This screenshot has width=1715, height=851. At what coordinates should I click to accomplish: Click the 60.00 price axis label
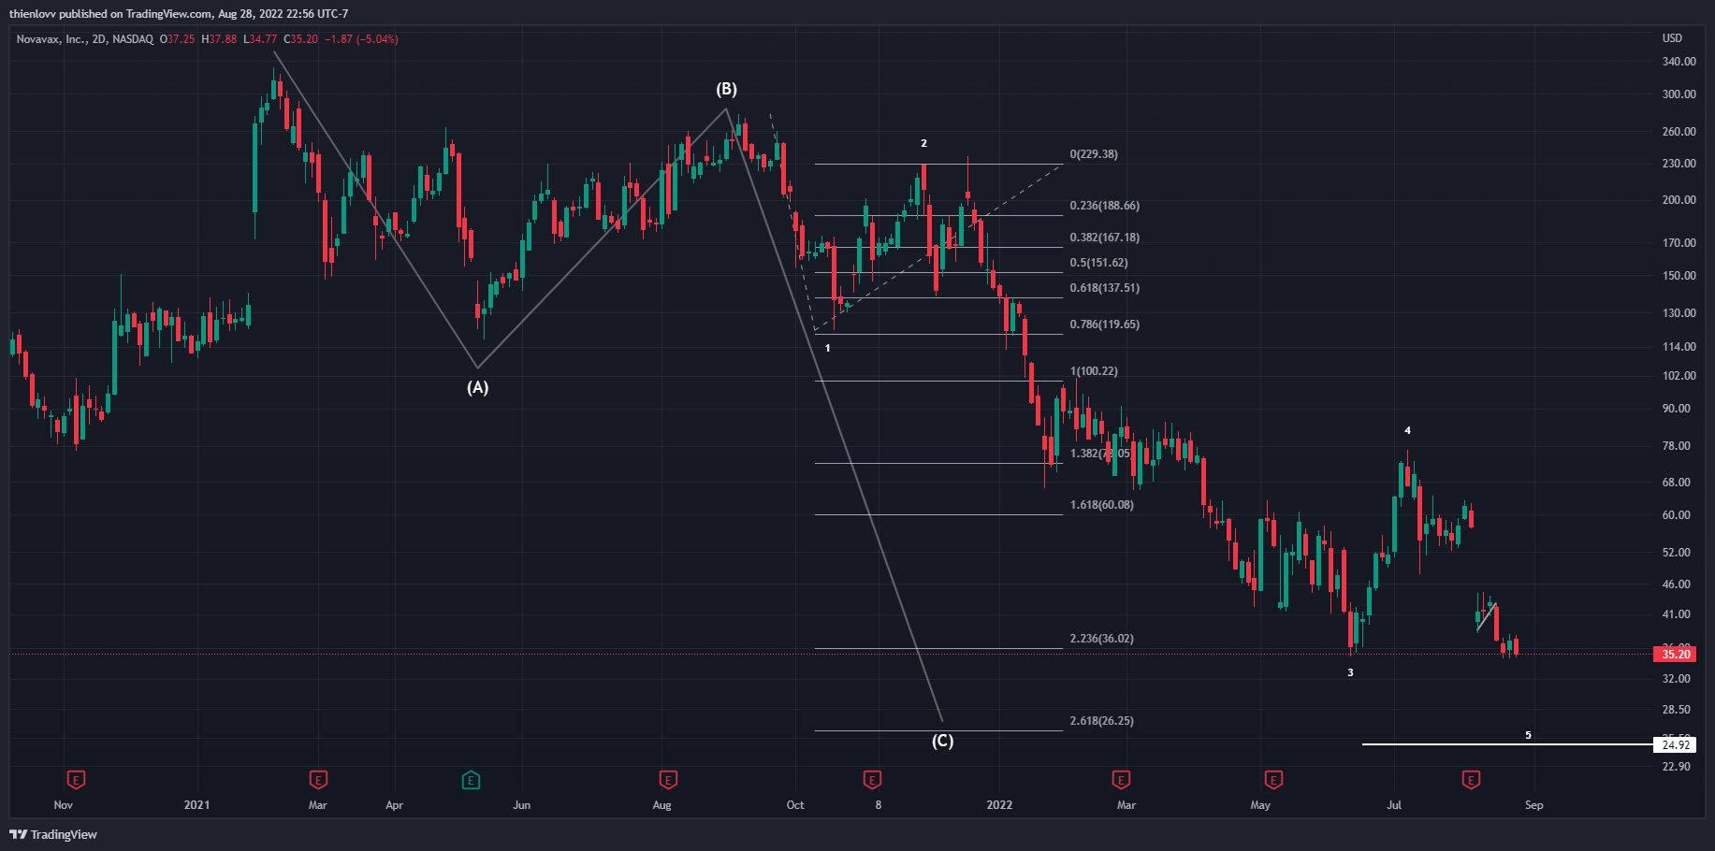tap(1676, 515)
